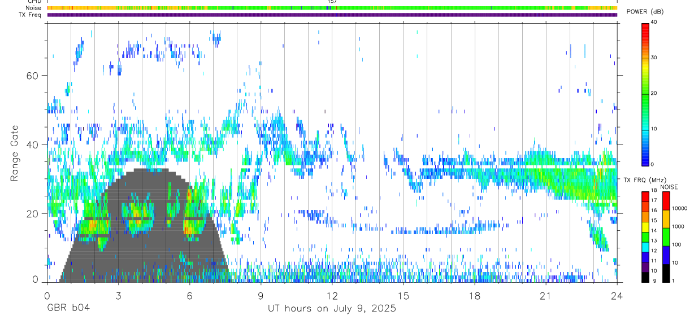Click the '10' tick on POWER color bar
Screen dimensions: 694x320
pyautogui.click(x=655, y=129)
